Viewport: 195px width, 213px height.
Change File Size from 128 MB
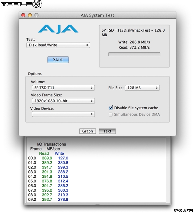142,88
